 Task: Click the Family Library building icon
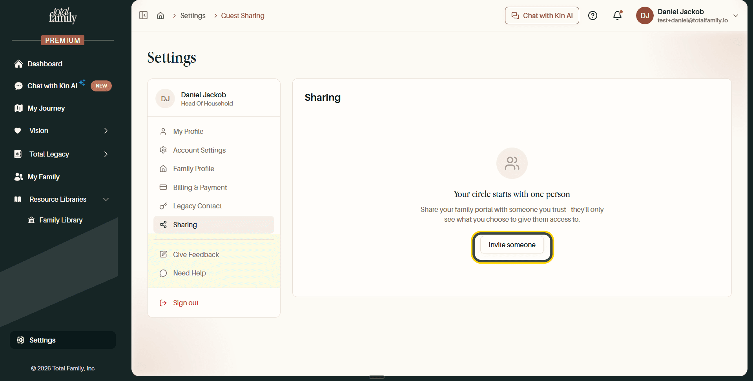(x=31, y=220)
